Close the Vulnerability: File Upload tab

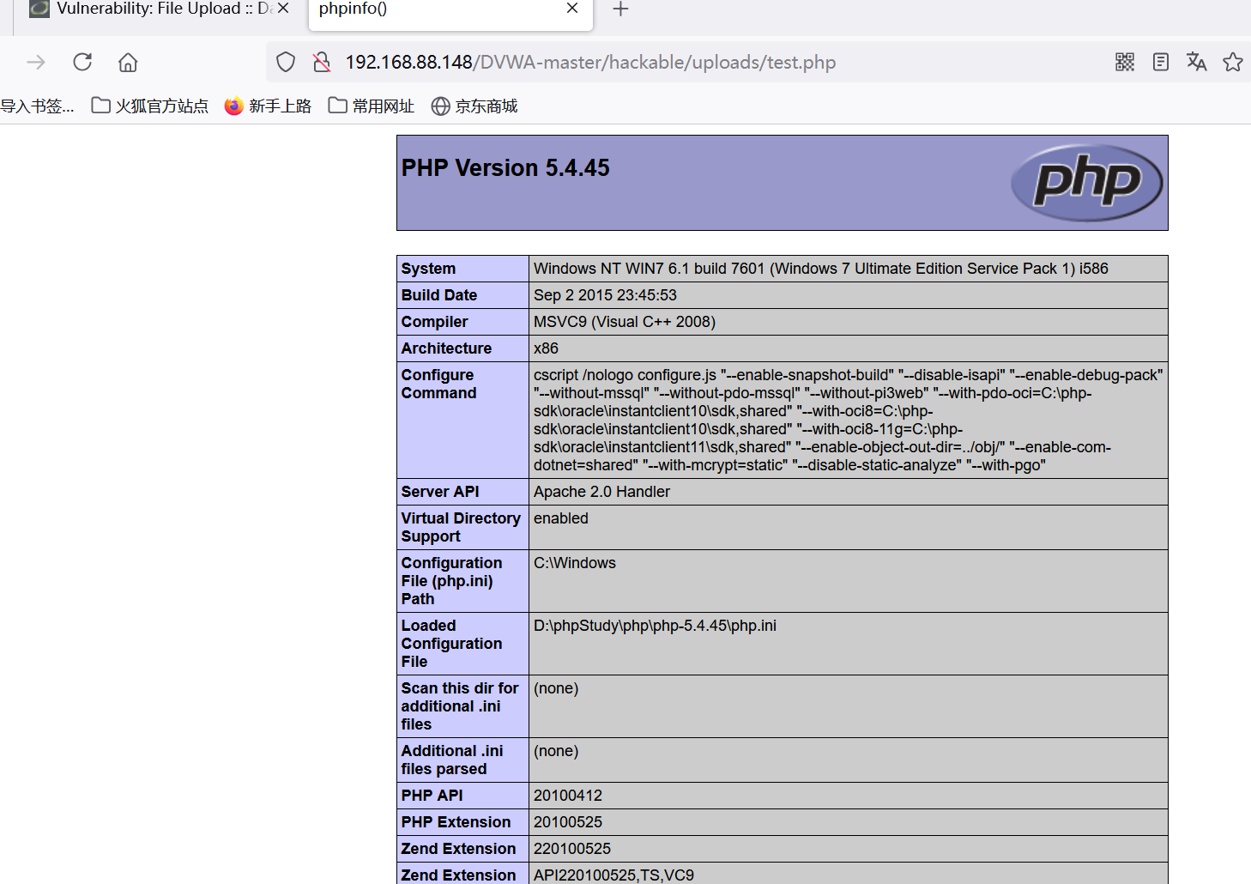point(283,9)
